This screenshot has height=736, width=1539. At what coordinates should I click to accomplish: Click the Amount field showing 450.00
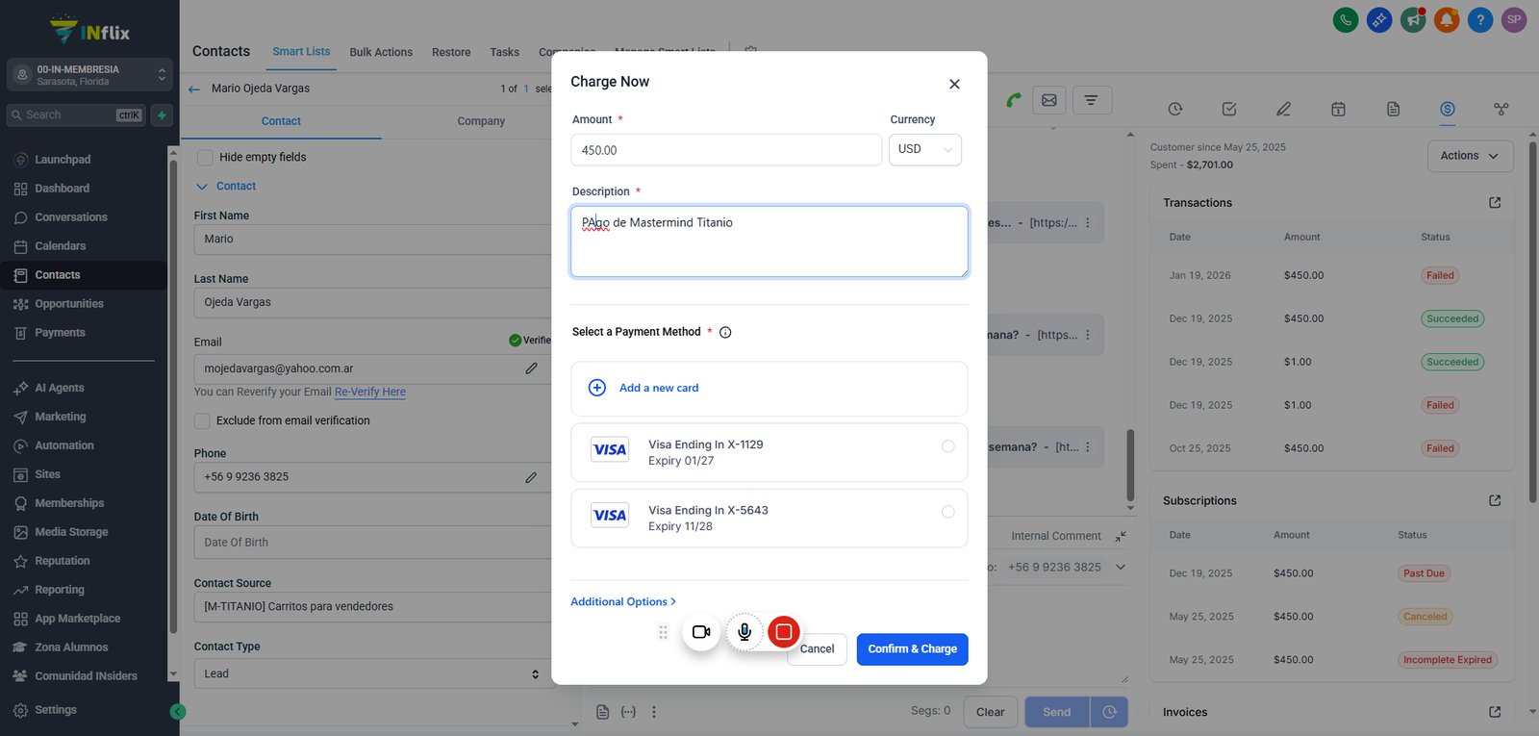point(726,150)
